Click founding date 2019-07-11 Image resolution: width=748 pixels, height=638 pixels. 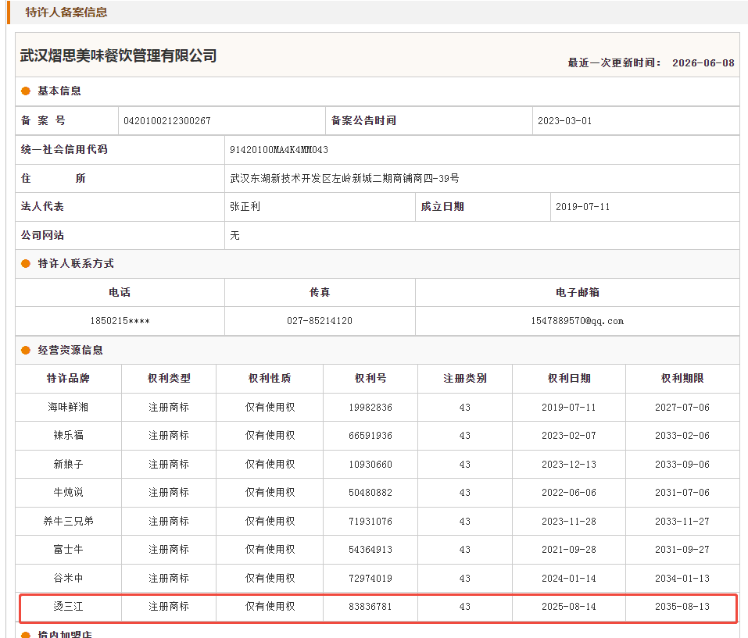coord(582,207)
